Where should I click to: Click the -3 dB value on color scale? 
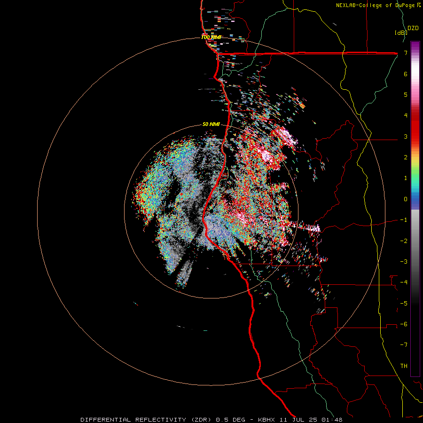(404, 262)
